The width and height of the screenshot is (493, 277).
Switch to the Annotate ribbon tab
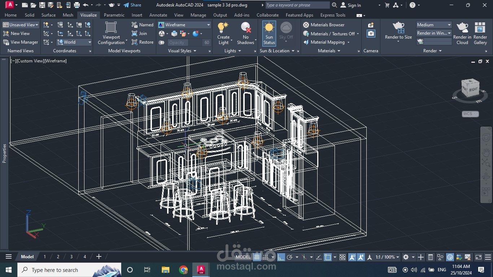pos(158,15)
